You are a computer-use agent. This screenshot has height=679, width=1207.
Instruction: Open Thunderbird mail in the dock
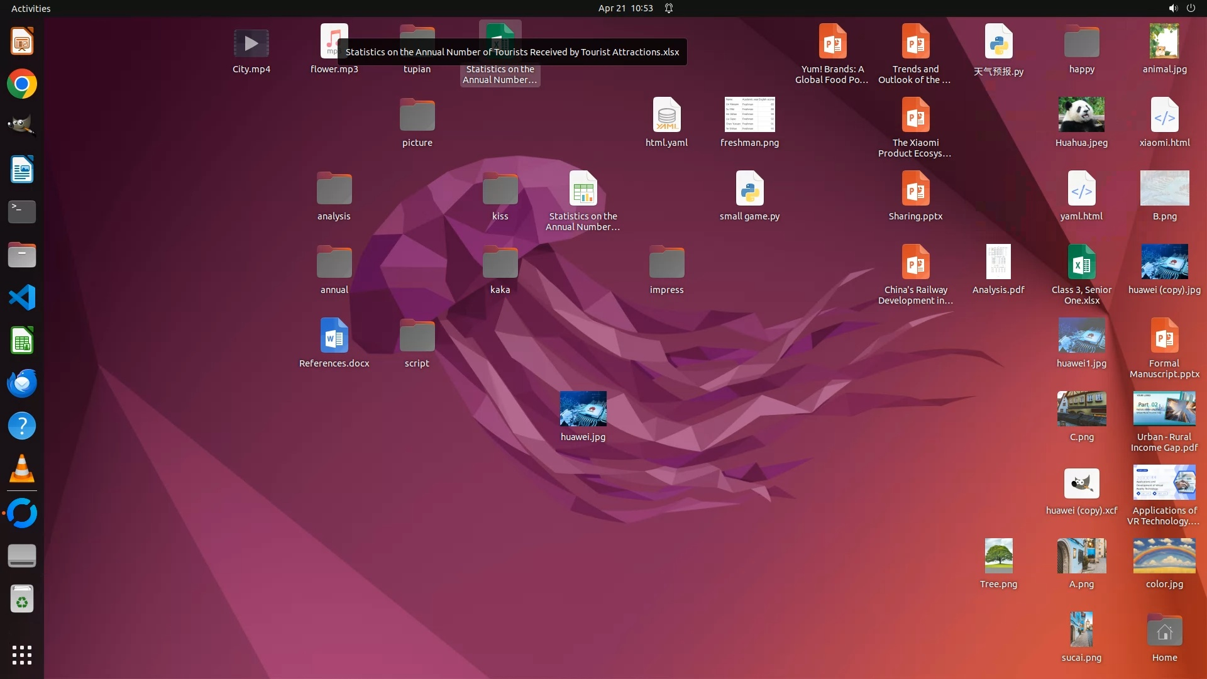coord(22,383)
